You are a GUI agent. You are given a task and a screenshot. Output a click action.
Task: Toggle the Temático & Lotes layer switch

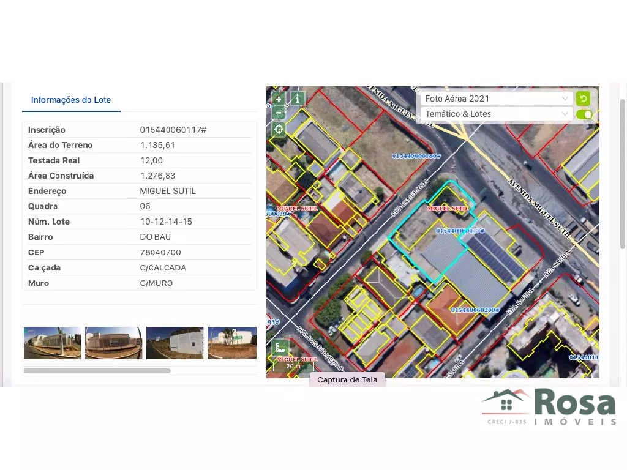(x=584, y=114)
